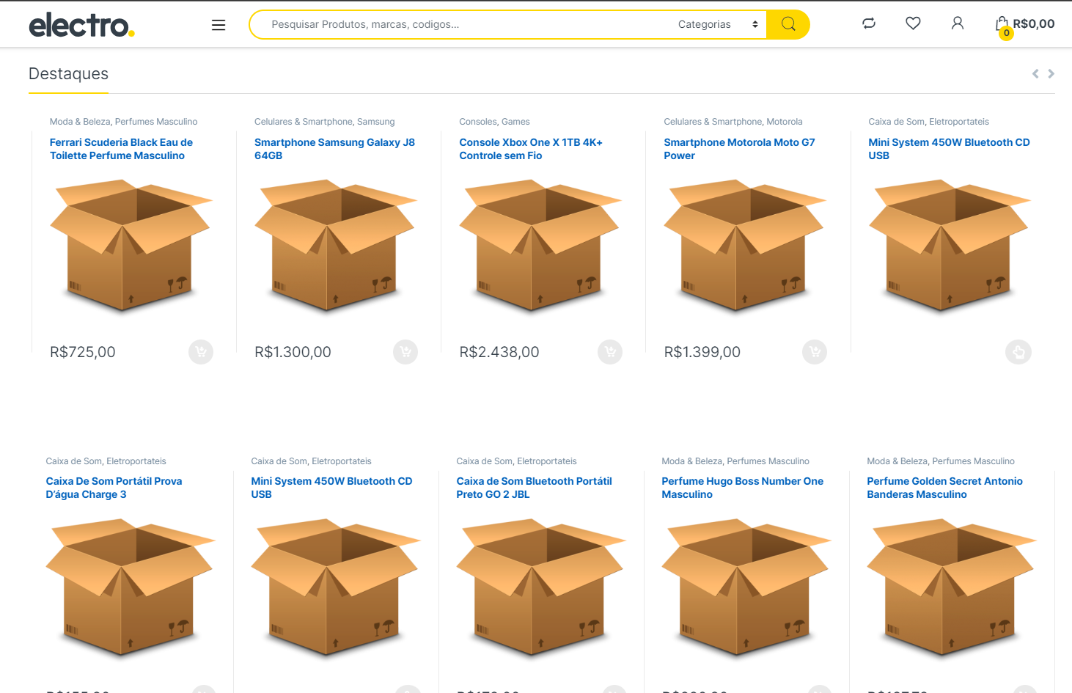The image size is (1072, 693).
Task: Open the wishlist heart icon
Action: click(913, 23)
